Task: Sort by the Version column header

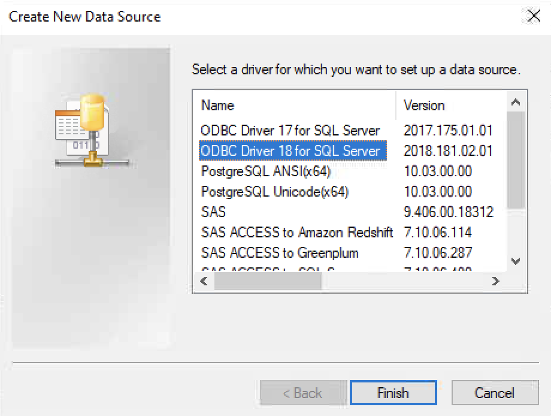Action: (451, 105)
